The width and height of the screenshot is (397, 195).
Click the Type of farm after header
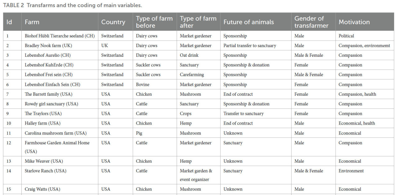[198, 22]
